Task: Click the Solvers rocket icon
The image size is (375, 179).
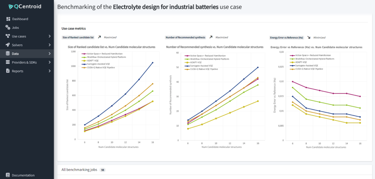Action: point(8,45)
